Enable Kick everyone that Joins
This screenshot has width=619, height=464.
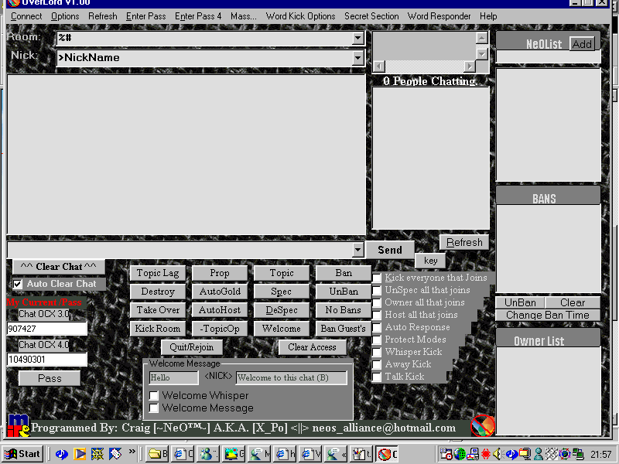point(377,278)
